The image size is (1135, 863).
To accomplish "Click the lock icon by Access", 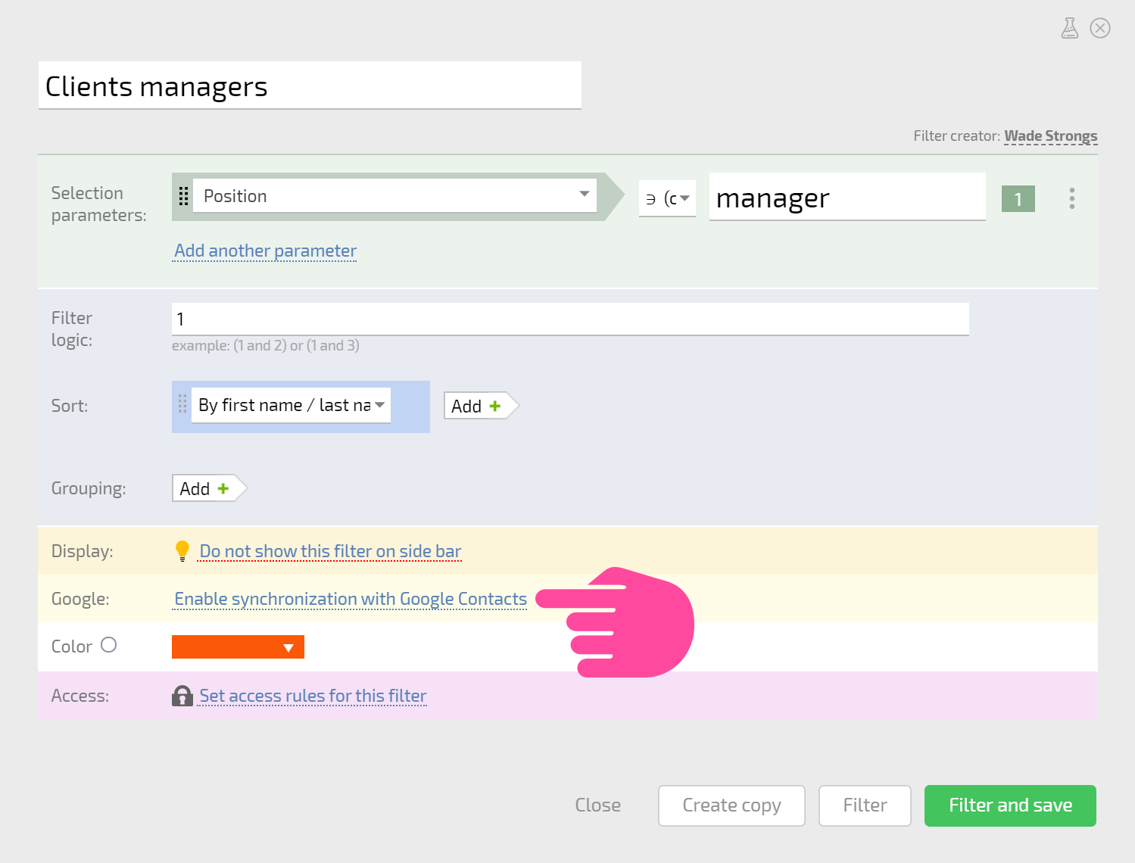I will coord(182,696).
